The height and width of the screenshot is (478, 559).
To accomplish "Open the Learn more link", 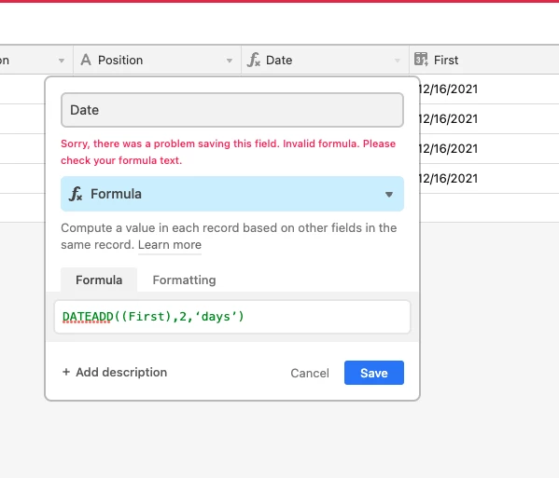I will [170, 245].
